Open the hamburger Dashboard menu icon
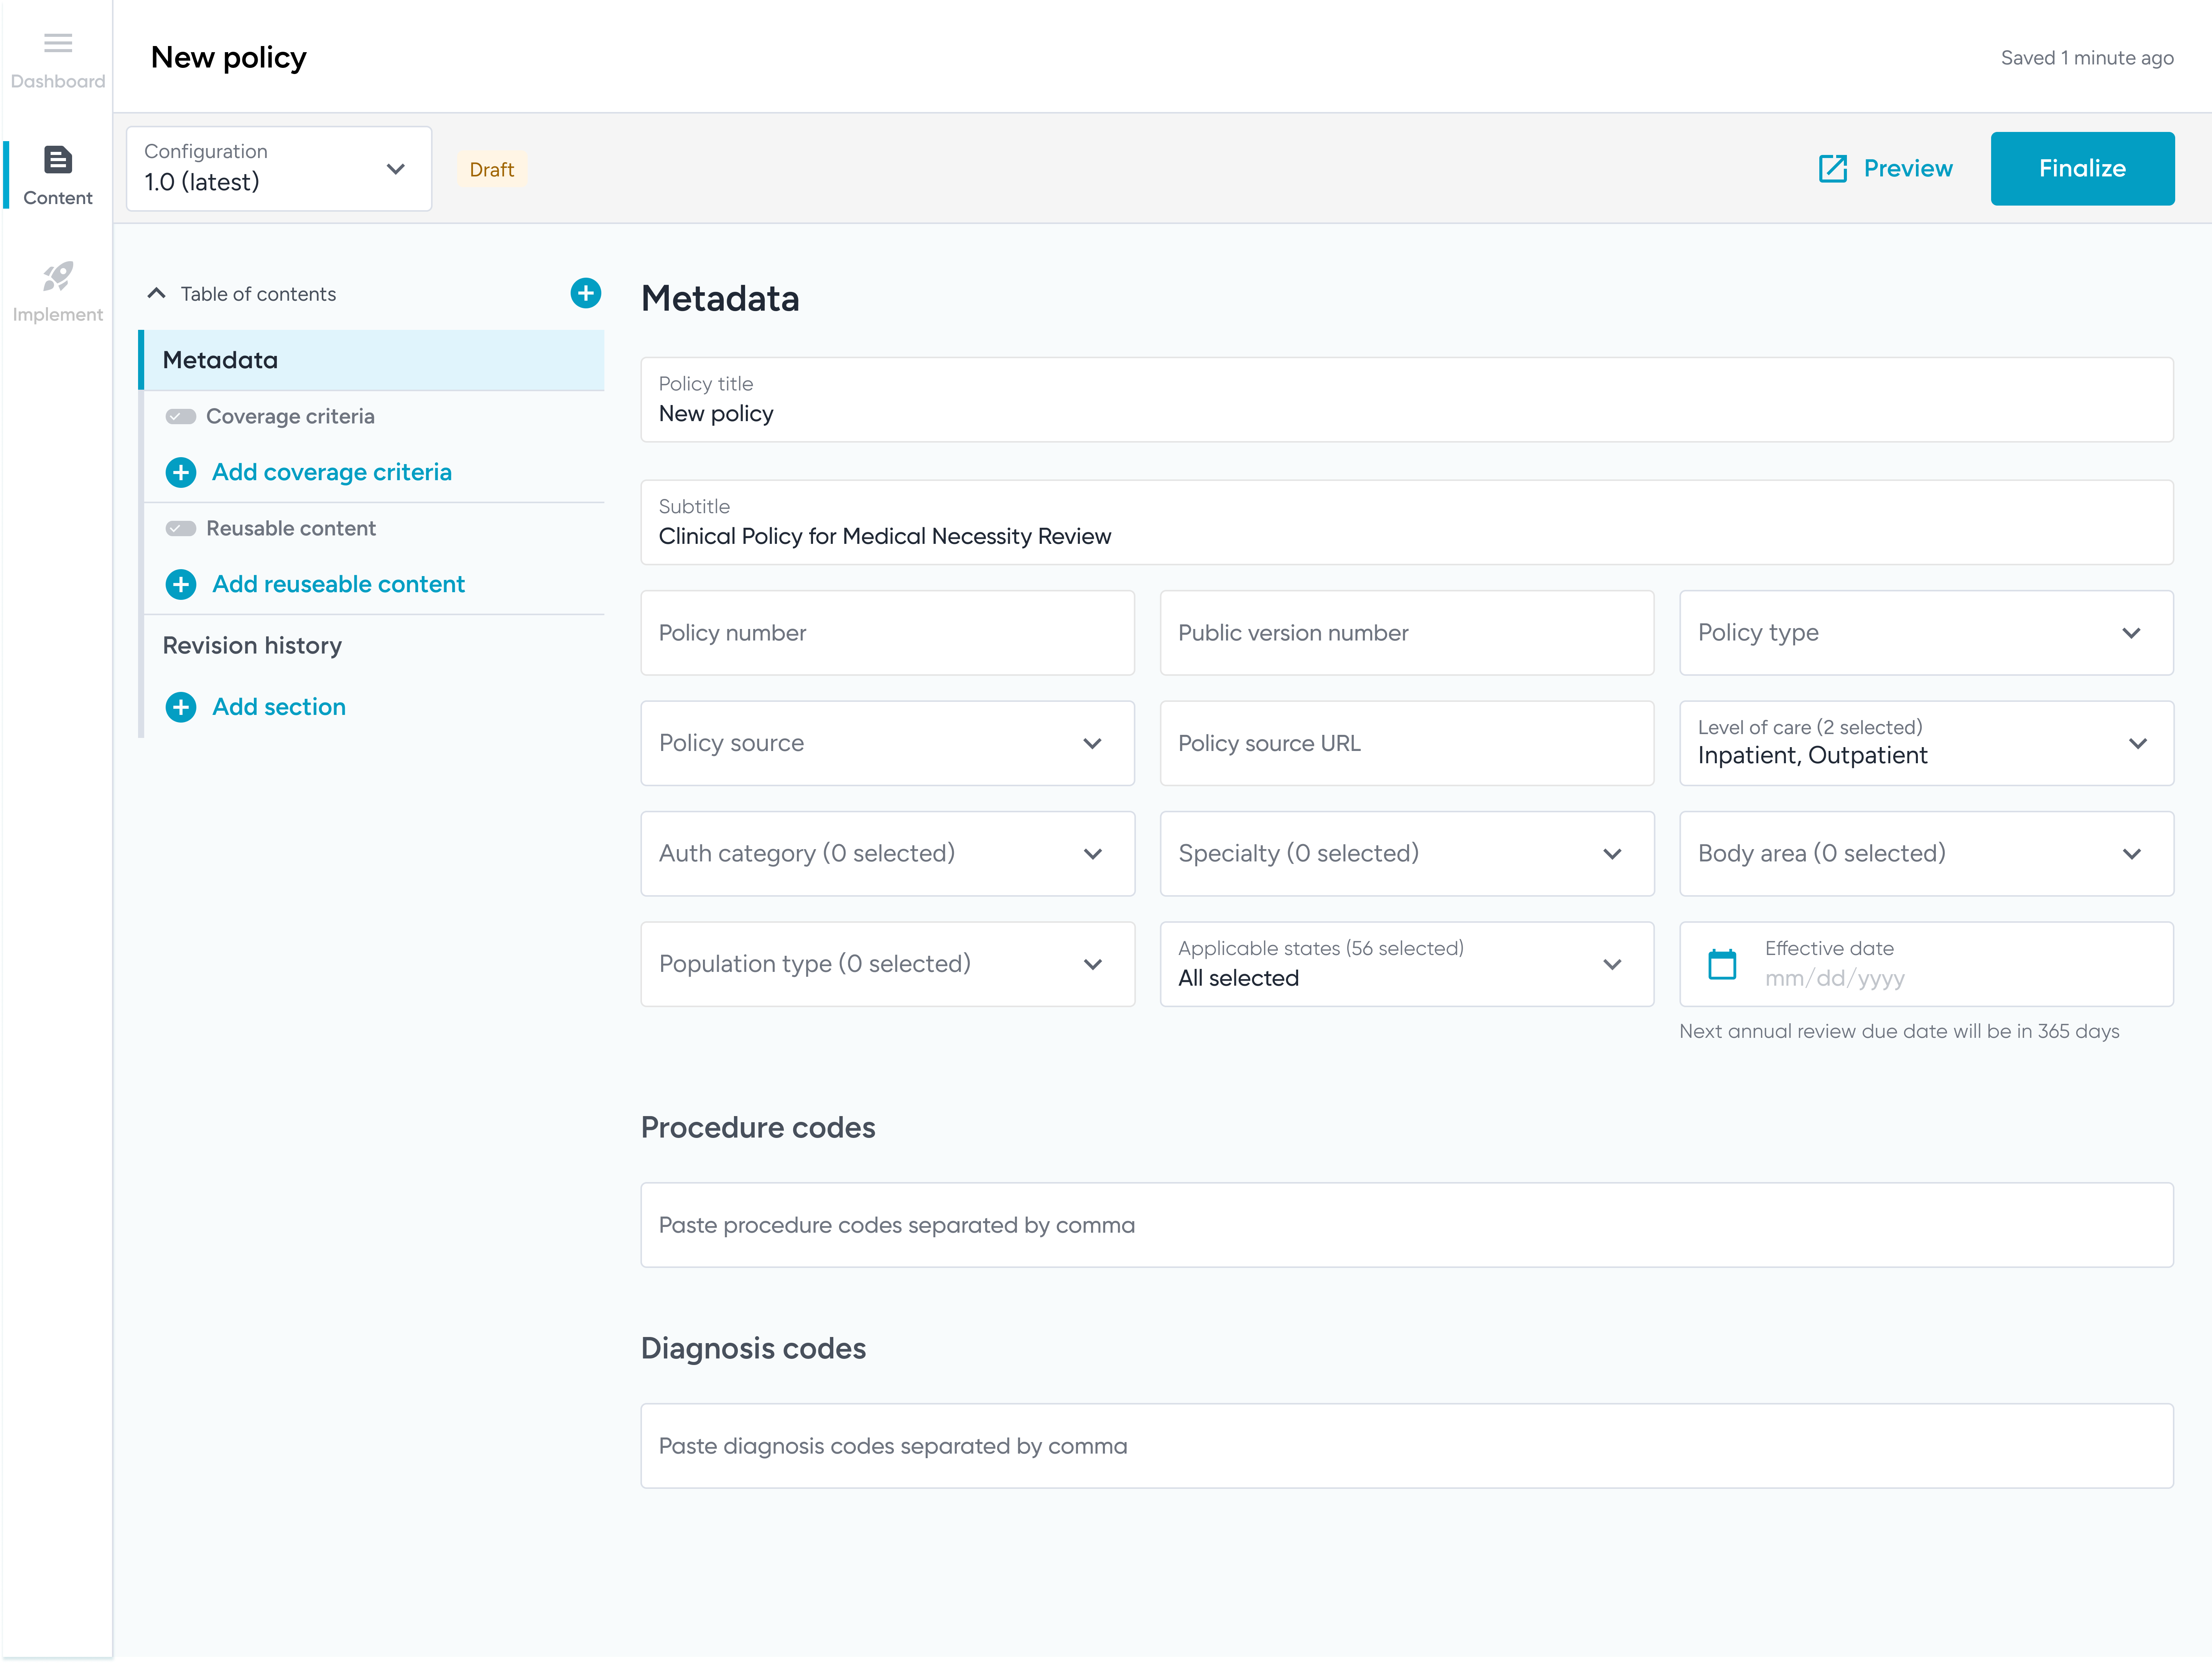2212x1663 pixels. [58, 43]
